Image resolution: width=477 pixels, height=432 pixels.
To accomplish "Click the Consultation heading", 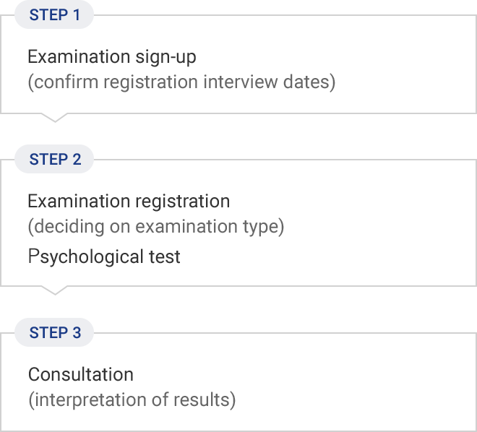I will coord(81,374).
